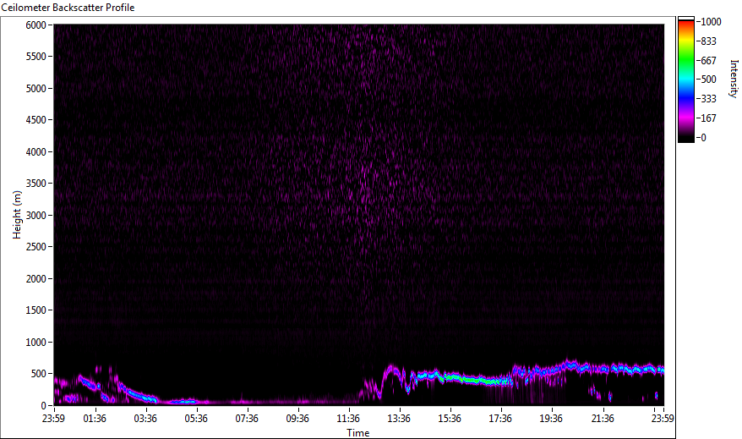Click the 5500 height tick label
Image resolution: width=742 pixels, height=439 pixels.
[x=36, y=57]
